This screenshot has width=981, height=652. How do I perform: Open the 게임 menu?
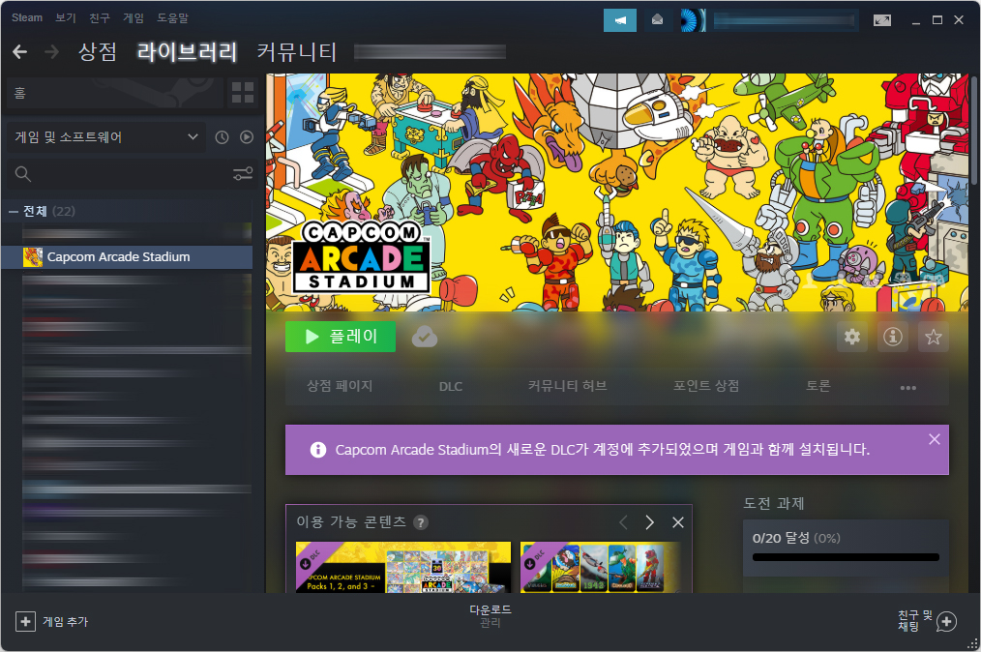134,17
